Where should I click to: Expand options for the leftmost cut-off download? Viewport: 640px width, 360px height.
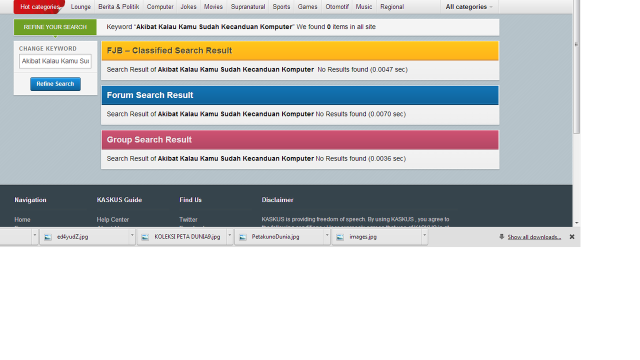tap(35, 236)
